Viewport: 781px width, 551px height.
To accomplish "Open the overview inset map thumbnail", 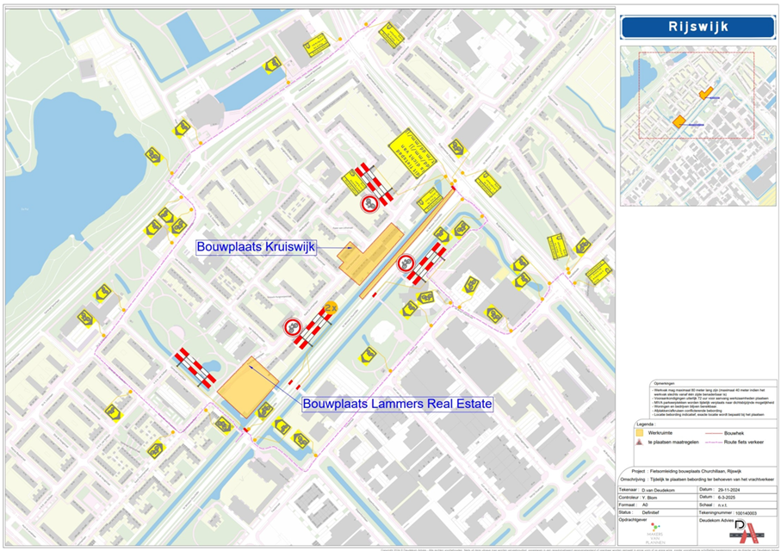I will 697,127.
